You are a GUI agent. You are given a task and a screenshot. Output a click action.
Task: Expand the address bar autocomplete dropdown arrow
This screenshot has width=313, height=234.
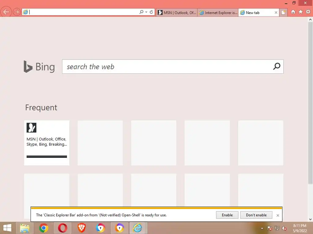click(x=146, y=12)
